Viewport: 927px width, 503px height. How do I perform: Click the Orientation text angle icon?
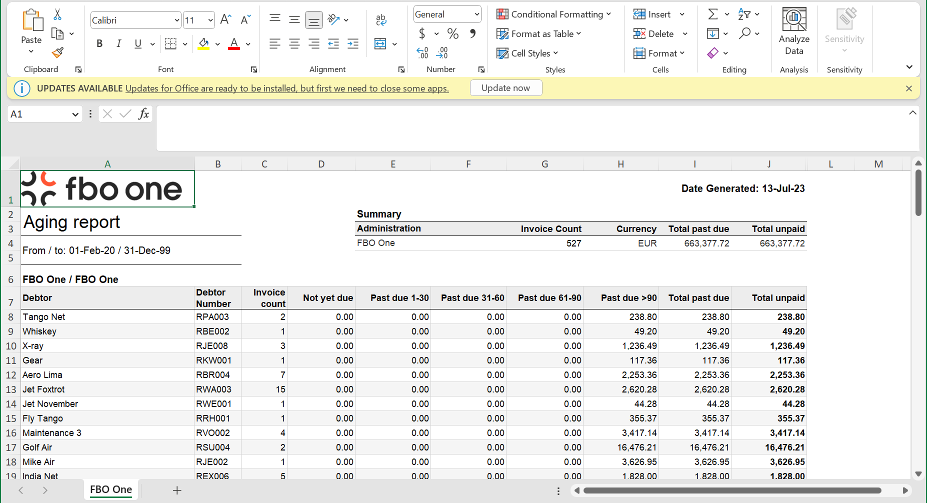[333, 19]
